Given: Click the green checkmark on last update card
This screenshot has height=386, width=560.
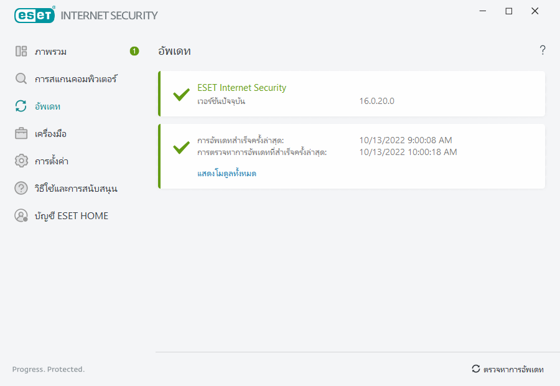Looking at the screenshot, I should pos(181,148).
